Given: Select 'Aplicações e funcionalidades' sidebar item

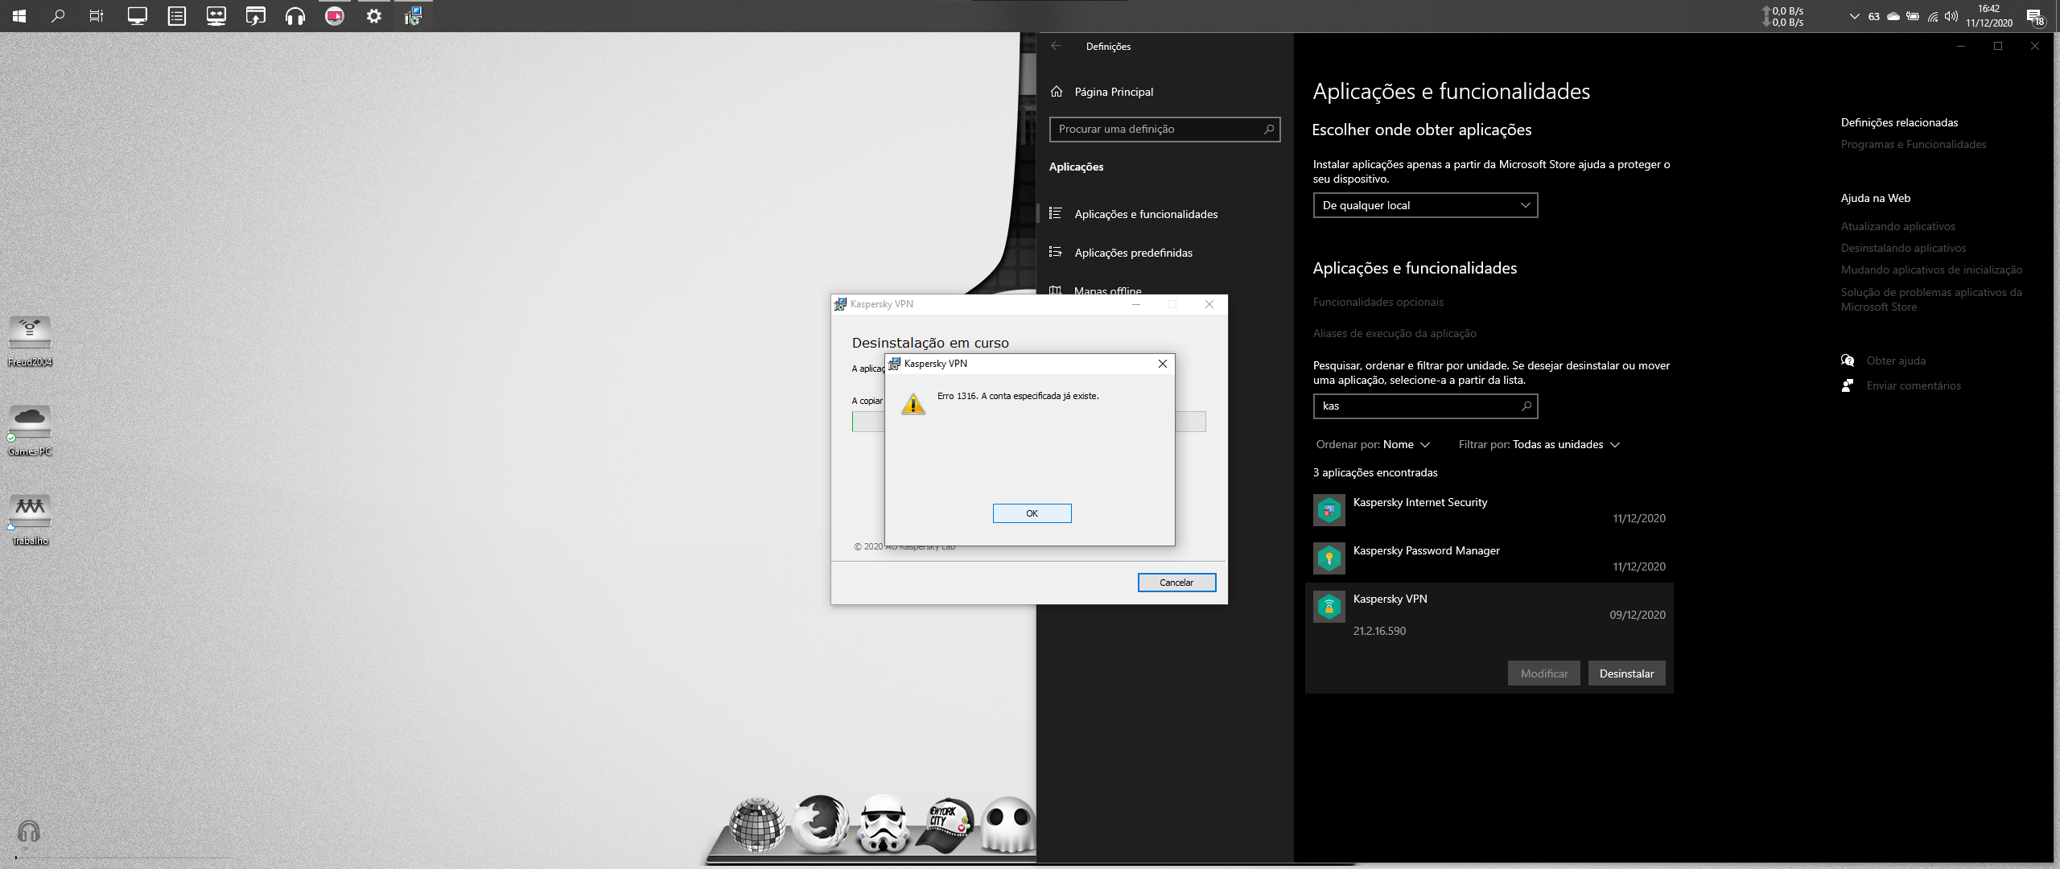Looking at the screenshot, I should [1146, 214].
